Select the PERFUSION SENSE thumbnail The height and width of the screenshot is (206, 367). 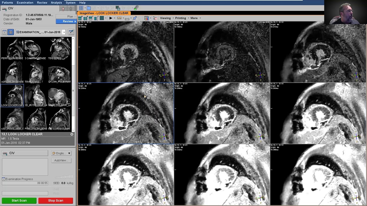pyautogui.click(x=12, y=49)
